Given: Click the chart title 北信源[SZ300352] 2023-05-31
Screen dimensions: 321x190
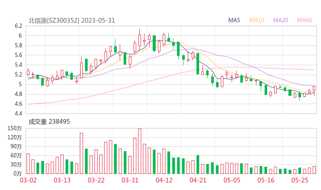Looking at the screenshot, I should click(72, 21).
